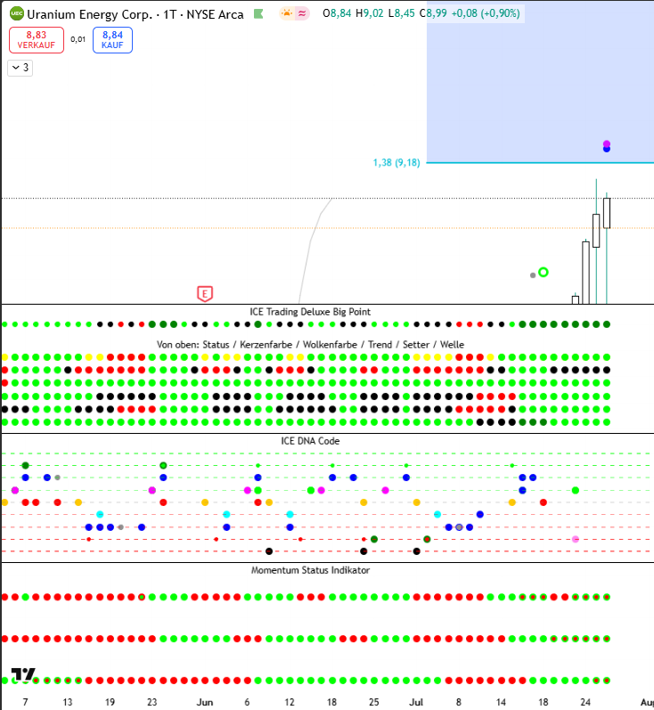Click the Jul label on the time axis

click(416, 702)
